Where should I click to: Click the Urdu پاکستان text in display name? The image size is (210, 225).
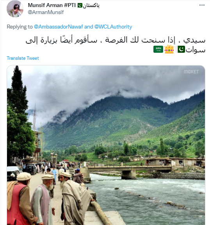(91, 5)
